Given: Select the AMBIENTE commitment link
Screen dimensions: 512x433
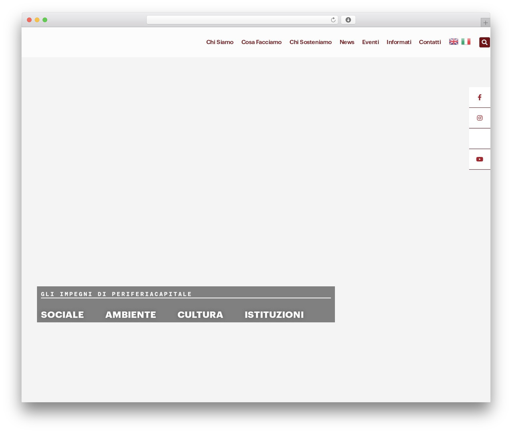Looking at the screenshot, I should pyautogui.click(x=130, y=315).
